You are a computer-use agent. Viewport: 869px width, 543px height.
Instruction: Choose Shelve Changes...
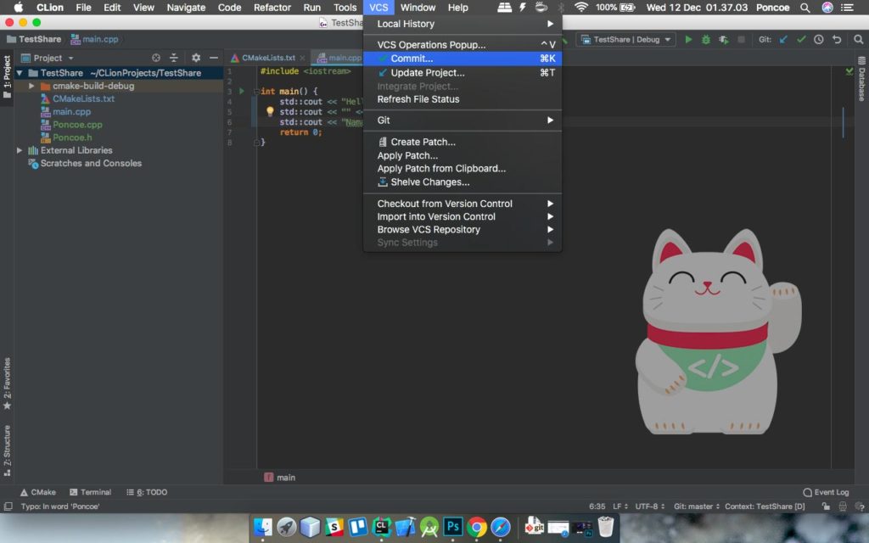tap(463, 182)
